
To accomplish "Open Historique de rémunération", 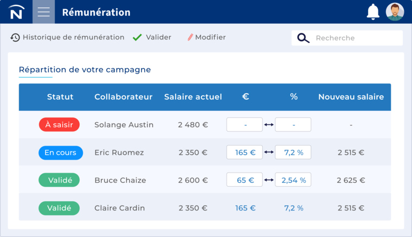I will pos(73,37).
